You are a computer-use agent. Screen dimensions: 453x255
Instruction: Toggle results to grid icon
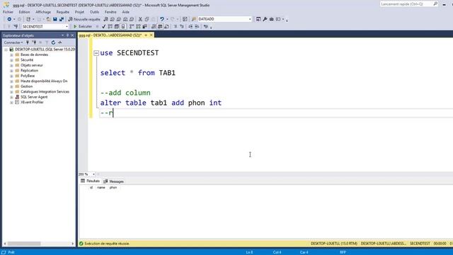pos(160,27)
